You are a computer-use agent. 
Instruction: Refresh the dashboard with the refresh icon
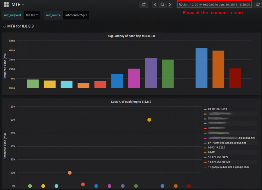(x=257, y=5)
